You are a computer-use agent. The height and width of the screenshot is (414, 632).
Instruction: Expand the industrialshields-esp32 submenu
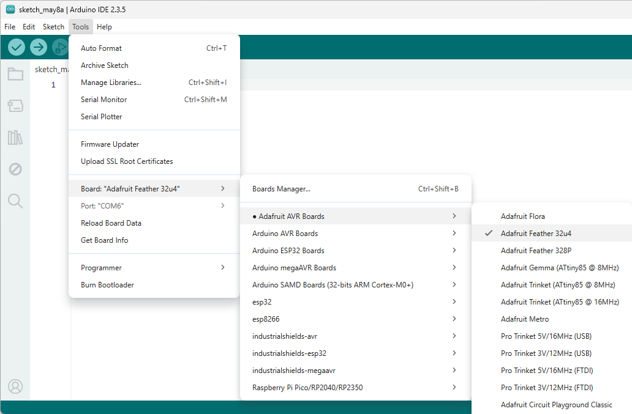(x=355, y=353)
